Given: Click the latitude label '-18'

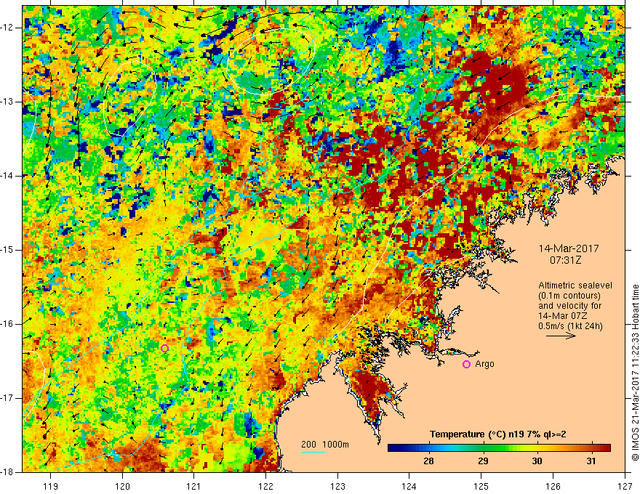Looking at the screenshot, I should click(7, 472).
